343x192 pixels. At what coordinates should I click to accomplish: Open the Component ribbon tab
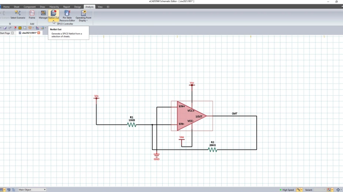coord(29,7)
